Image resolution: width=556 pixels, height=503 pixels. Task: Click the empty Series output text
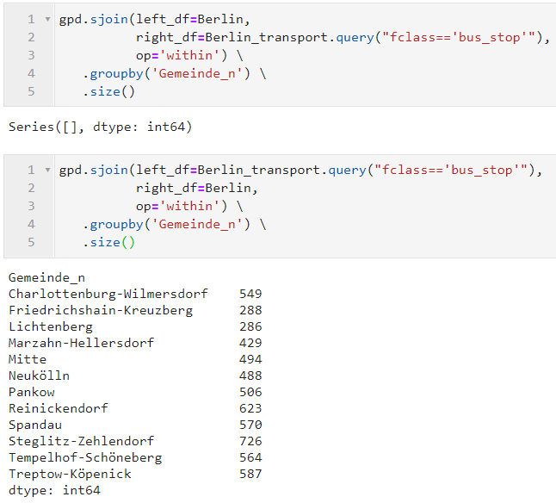point(100,127)
